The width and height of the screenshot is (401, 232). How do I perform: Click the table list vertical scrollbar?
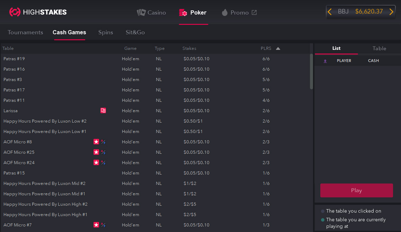(311, 72)
